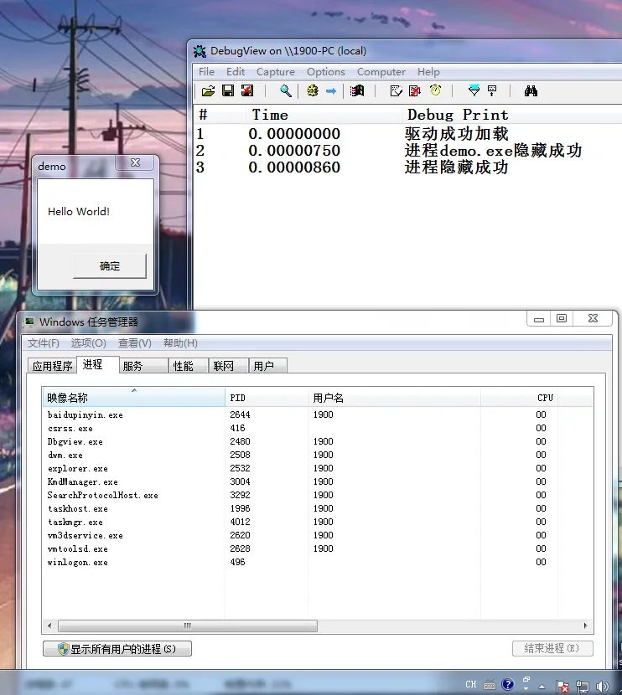The height and width of the screenshot is (695, 622).
Task: Switch to the 性能 tab in Task Manager
Action: click(184, 366)
